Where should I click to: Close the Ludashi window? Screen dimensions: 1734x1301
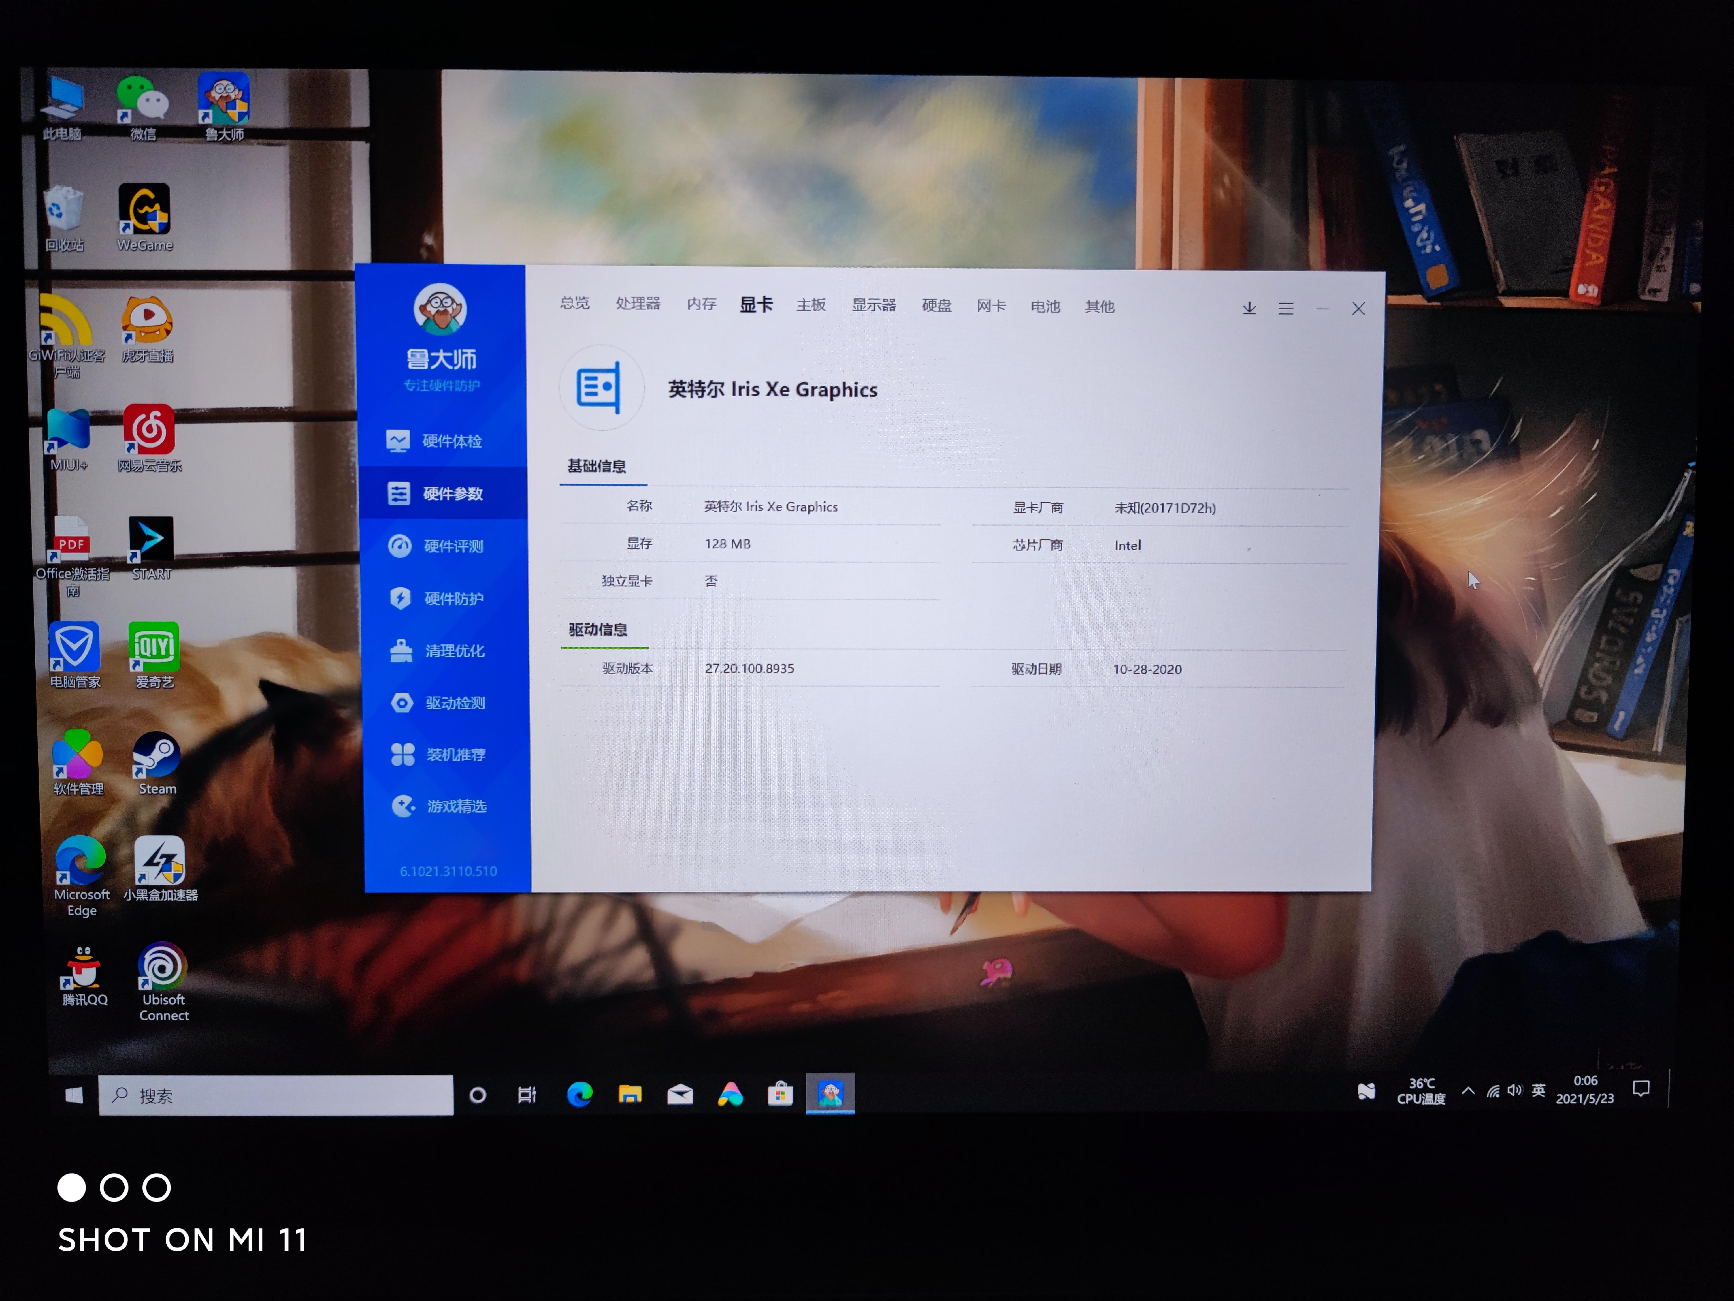coord(1358,309)
